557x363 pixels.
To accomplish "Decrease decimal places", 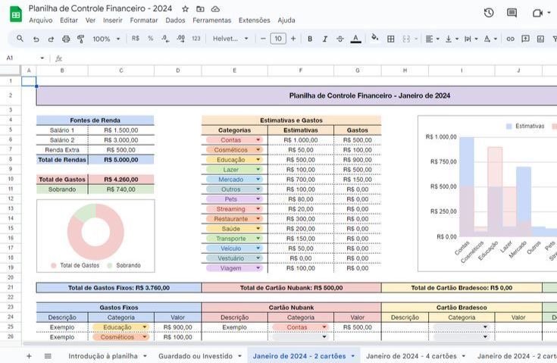I will [x=165, y=39].
